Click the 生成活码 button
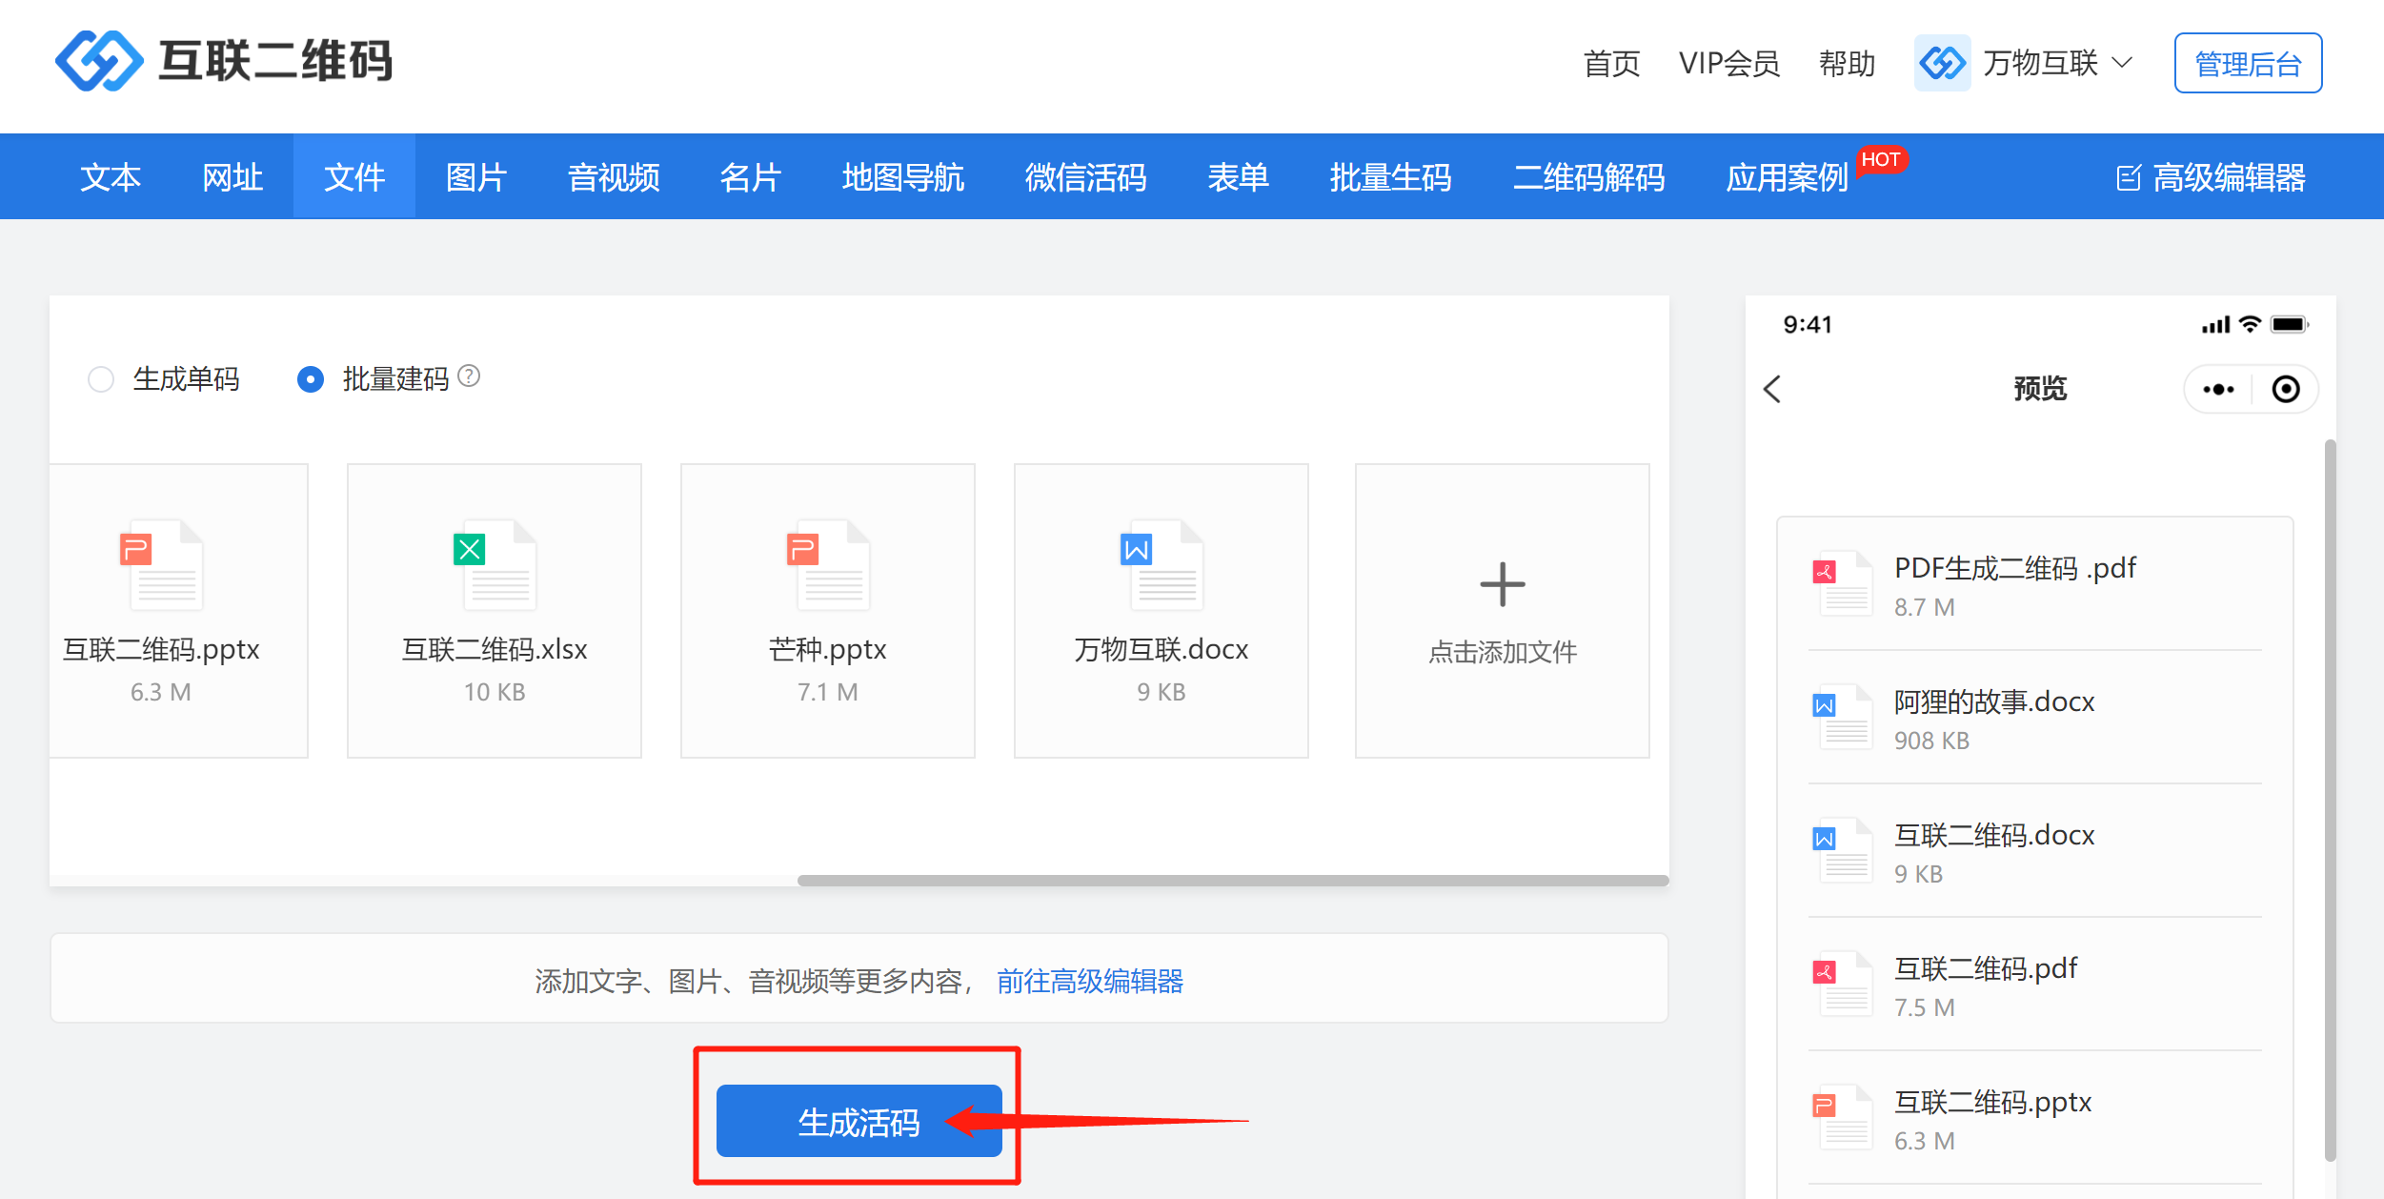Viewport: 2384px width, 1199px height. 858,1121
